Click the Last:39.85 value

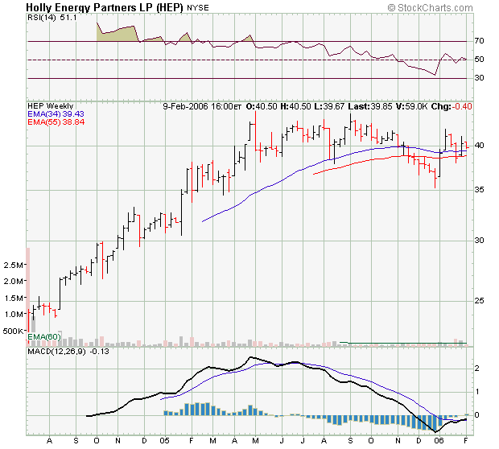click(370, 106)
